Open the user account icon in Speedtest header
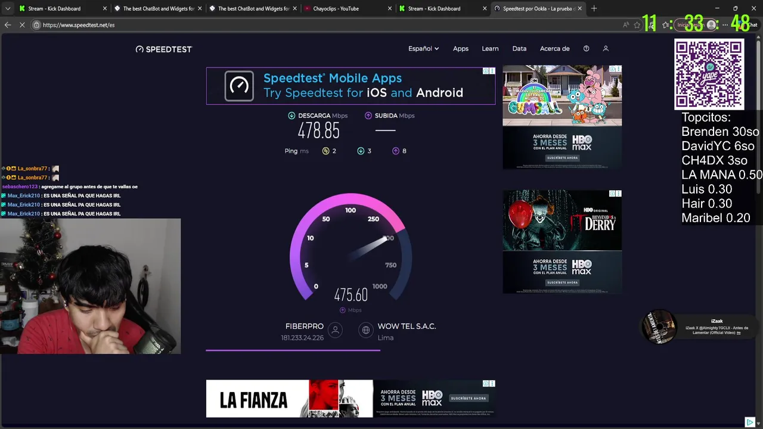The width and height of the screenshot is (763, 429). coord(606,48)
